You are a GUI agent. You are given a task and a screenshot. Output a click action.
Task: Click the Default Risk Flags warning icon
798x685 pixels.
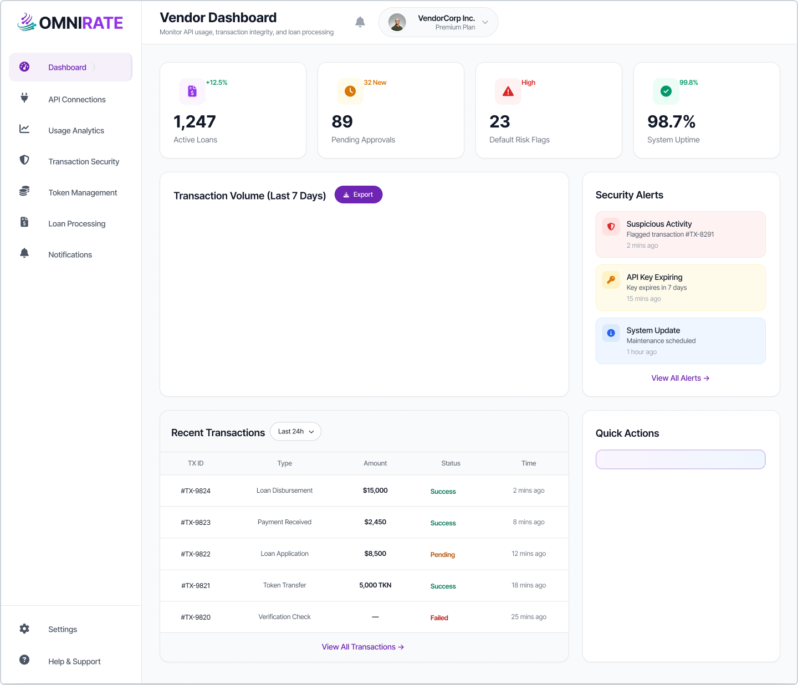508,91
